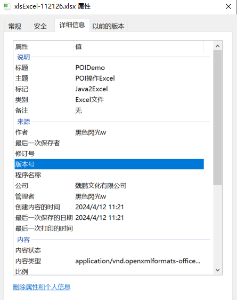Click the scrollbar down arrow
The image size is (237, 300).
(217, 270)
